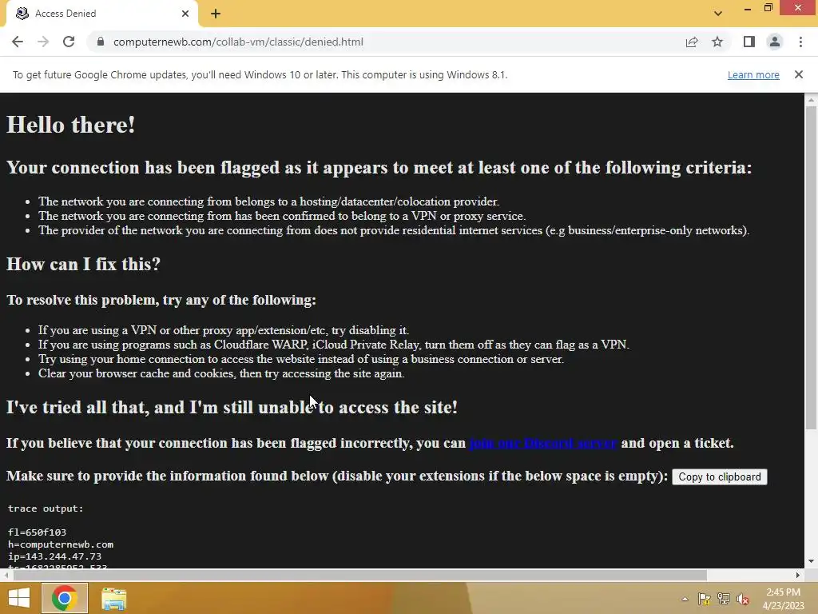Screen dimensions: 818x614
Task: Click the Learn more link
Action: coord(753,74)
